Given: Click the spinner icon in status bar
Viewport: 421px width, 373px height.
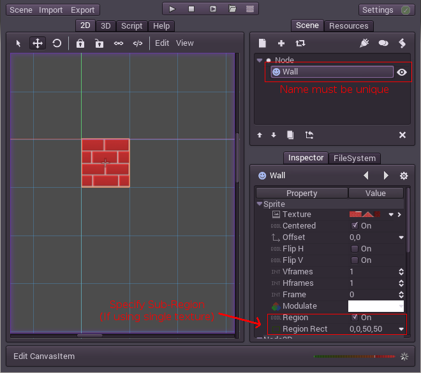Looking at the screenshot, I should (x=404, y=356).
